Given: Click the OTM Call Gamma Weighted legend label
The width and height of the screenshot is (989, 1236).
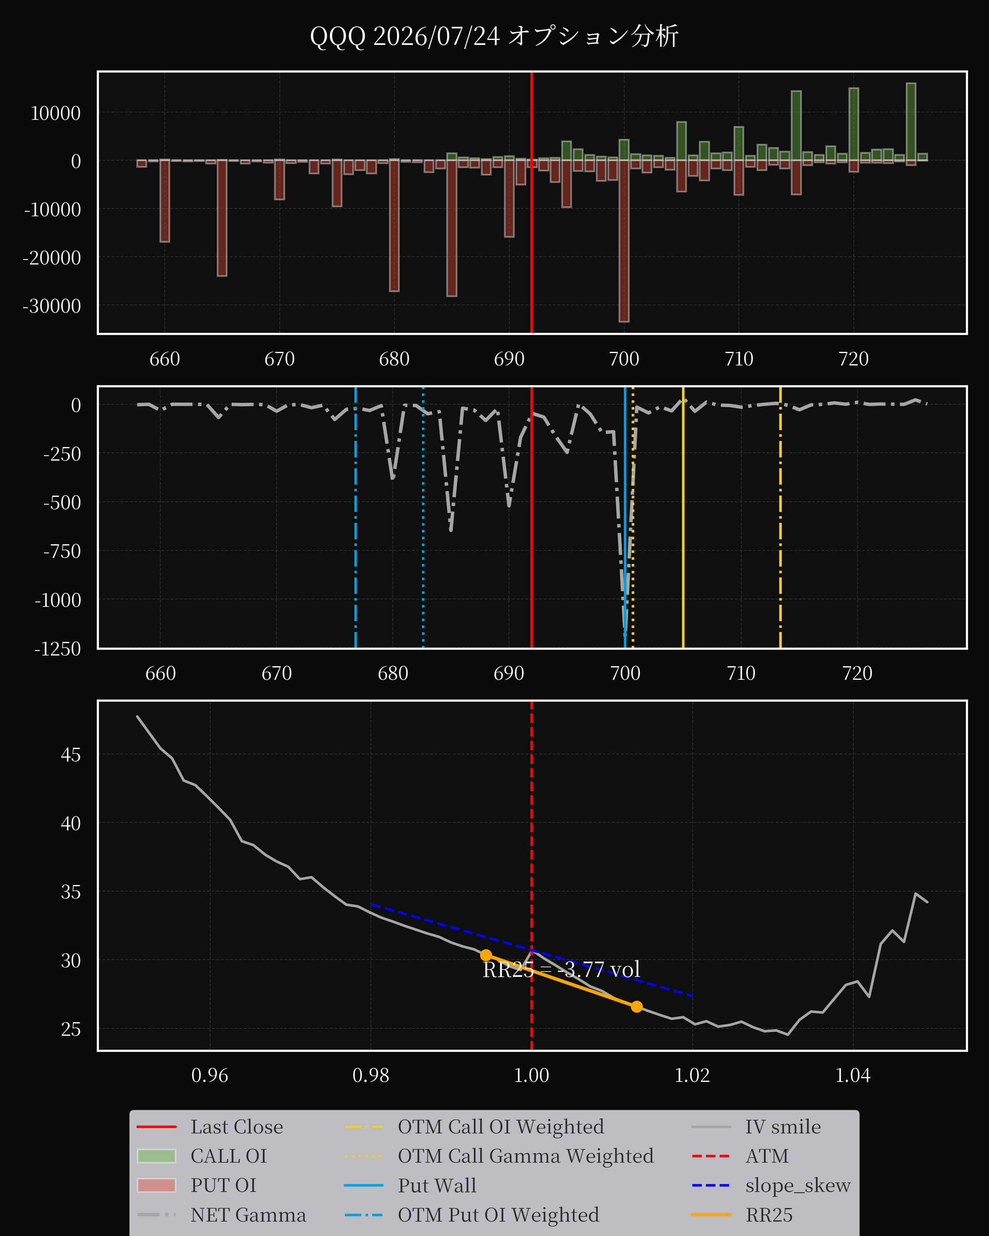Looking at the screenshot, I should (526, 1156).
